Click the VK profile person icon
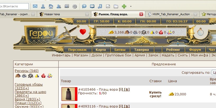This screenshot has height=108, width=216. tap(43, 6)
